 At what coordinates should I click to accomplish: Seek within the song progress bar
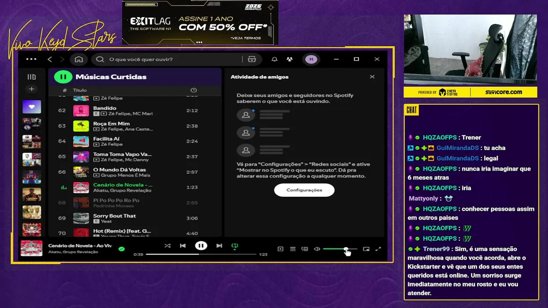pyautogui.click(x=201, y=255)
